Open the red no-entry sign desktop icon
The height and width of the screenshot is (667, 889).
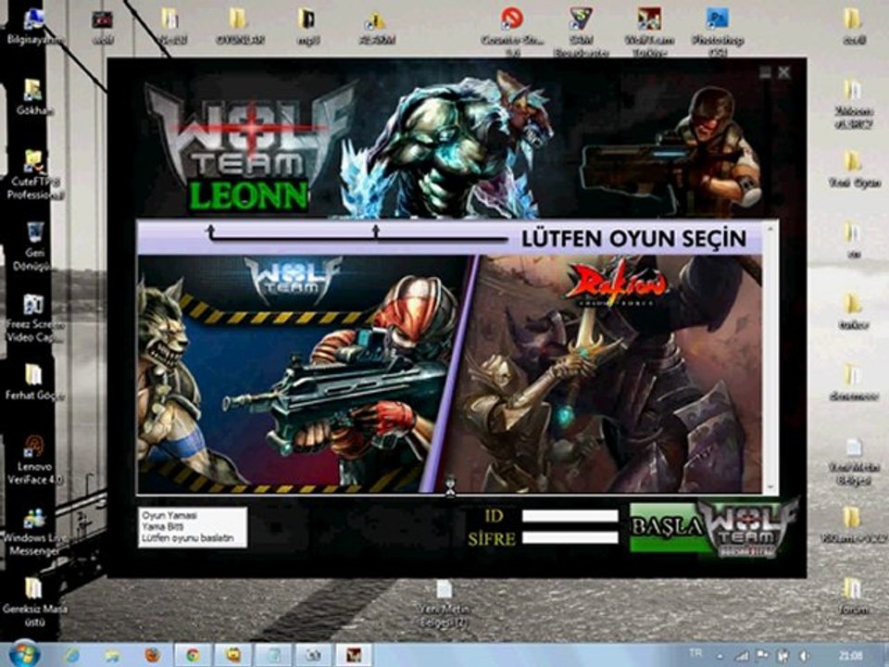511,33
